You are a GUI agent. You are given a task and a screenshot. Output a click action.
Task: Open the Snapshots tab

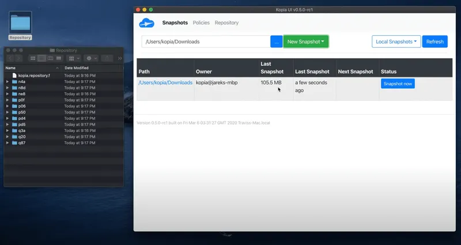[x=175, y=22]
